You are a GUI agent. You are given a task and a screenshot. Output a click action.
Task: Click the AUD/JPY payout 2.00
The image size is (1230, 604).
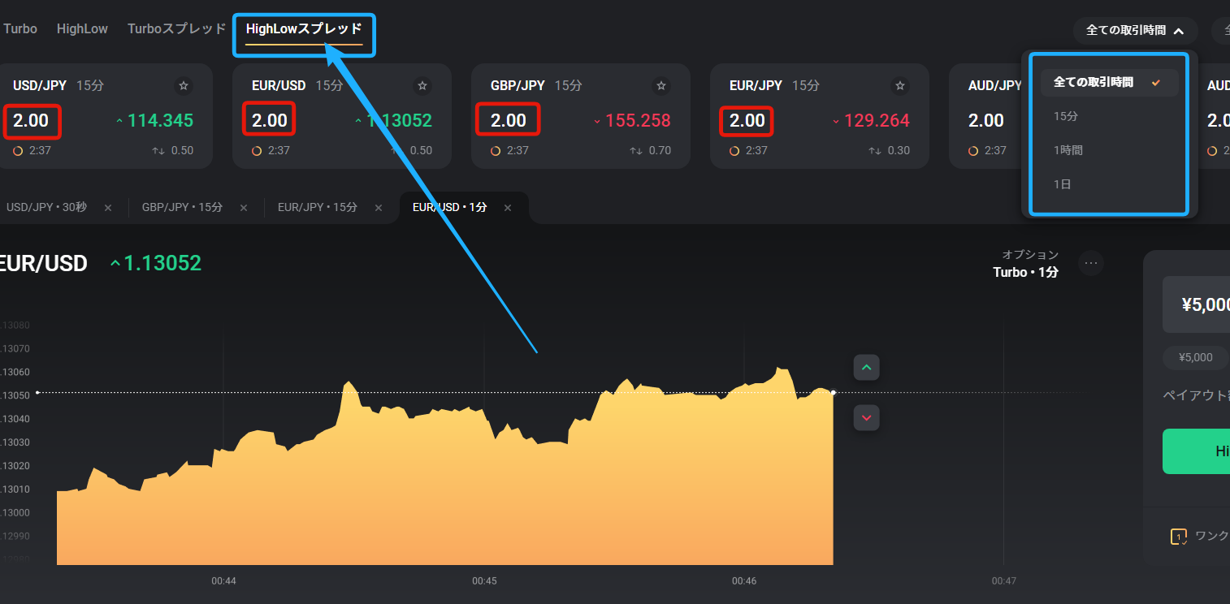(986, 121)
